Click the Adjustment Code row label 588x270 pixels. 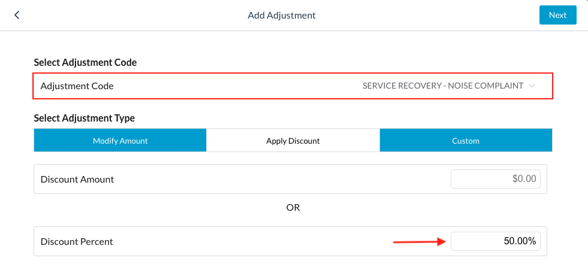coord(77,86)
